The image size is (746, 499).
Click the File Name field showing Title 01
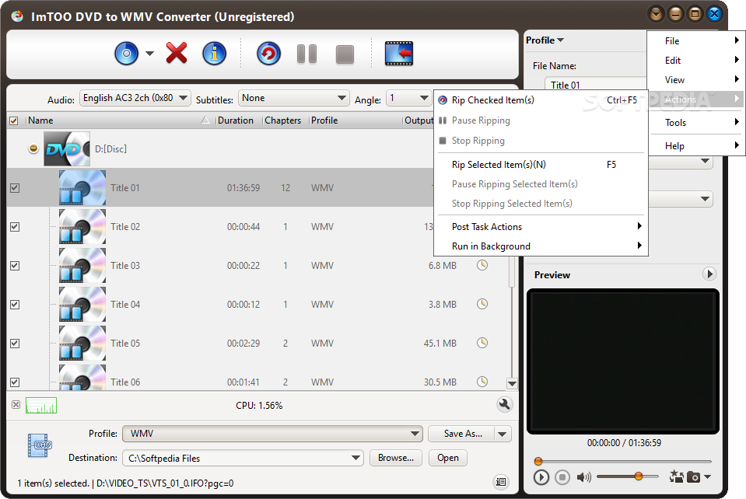pyautogui.click(x=596, y=84)
